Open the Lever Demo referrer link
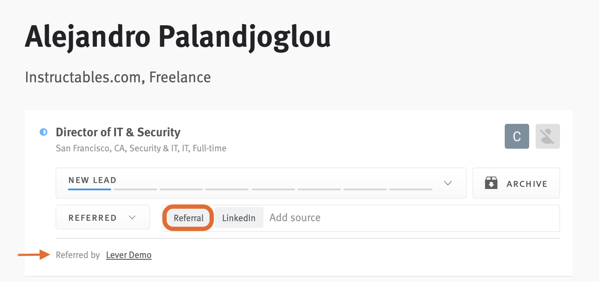The height and width of the screenshot is (282, 599). (129, 255)
